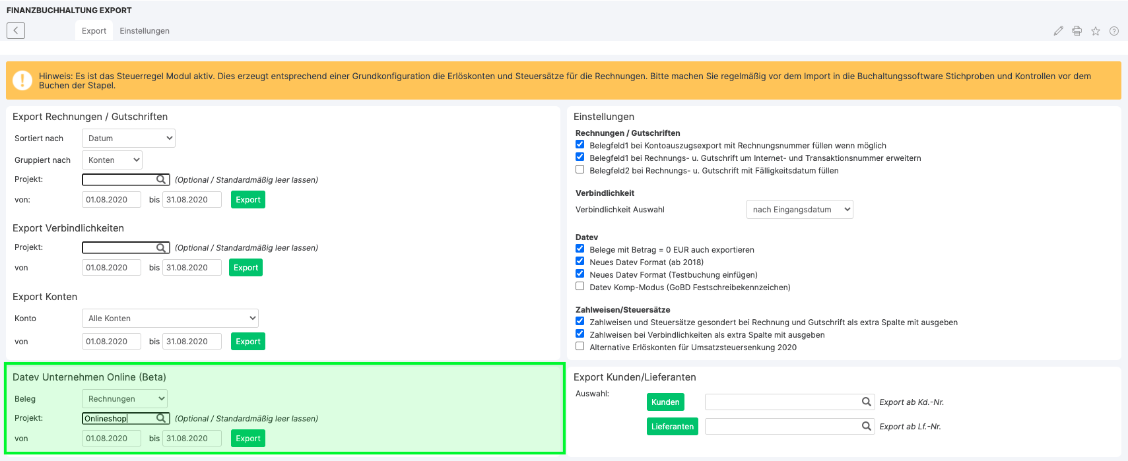This screenshot has height=461, width=1128.
Task: Mark page as favorite with star icon
Action: tap(1095, 31)
